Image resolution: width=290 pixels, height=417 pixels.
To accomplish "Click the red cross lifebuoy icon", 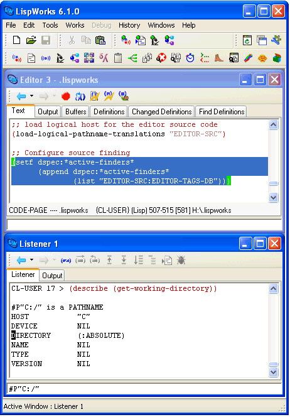I will point(161,58).
